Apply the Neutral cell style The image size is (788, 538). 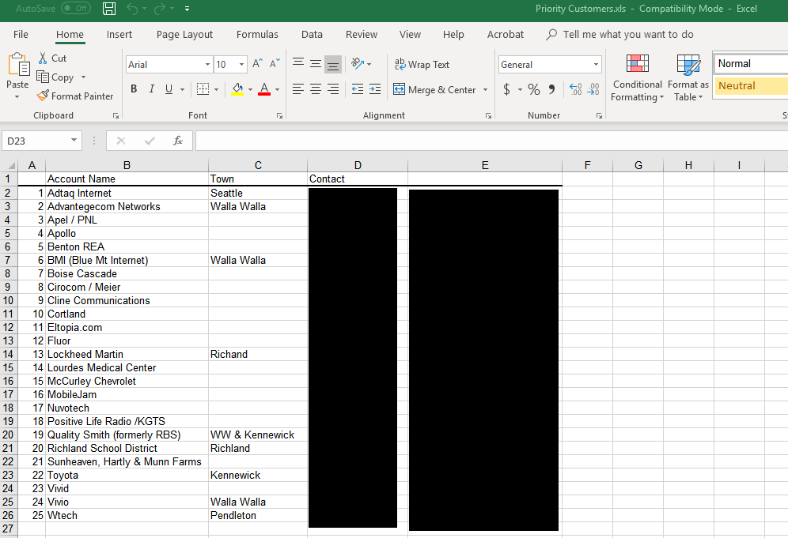point(750,86)
